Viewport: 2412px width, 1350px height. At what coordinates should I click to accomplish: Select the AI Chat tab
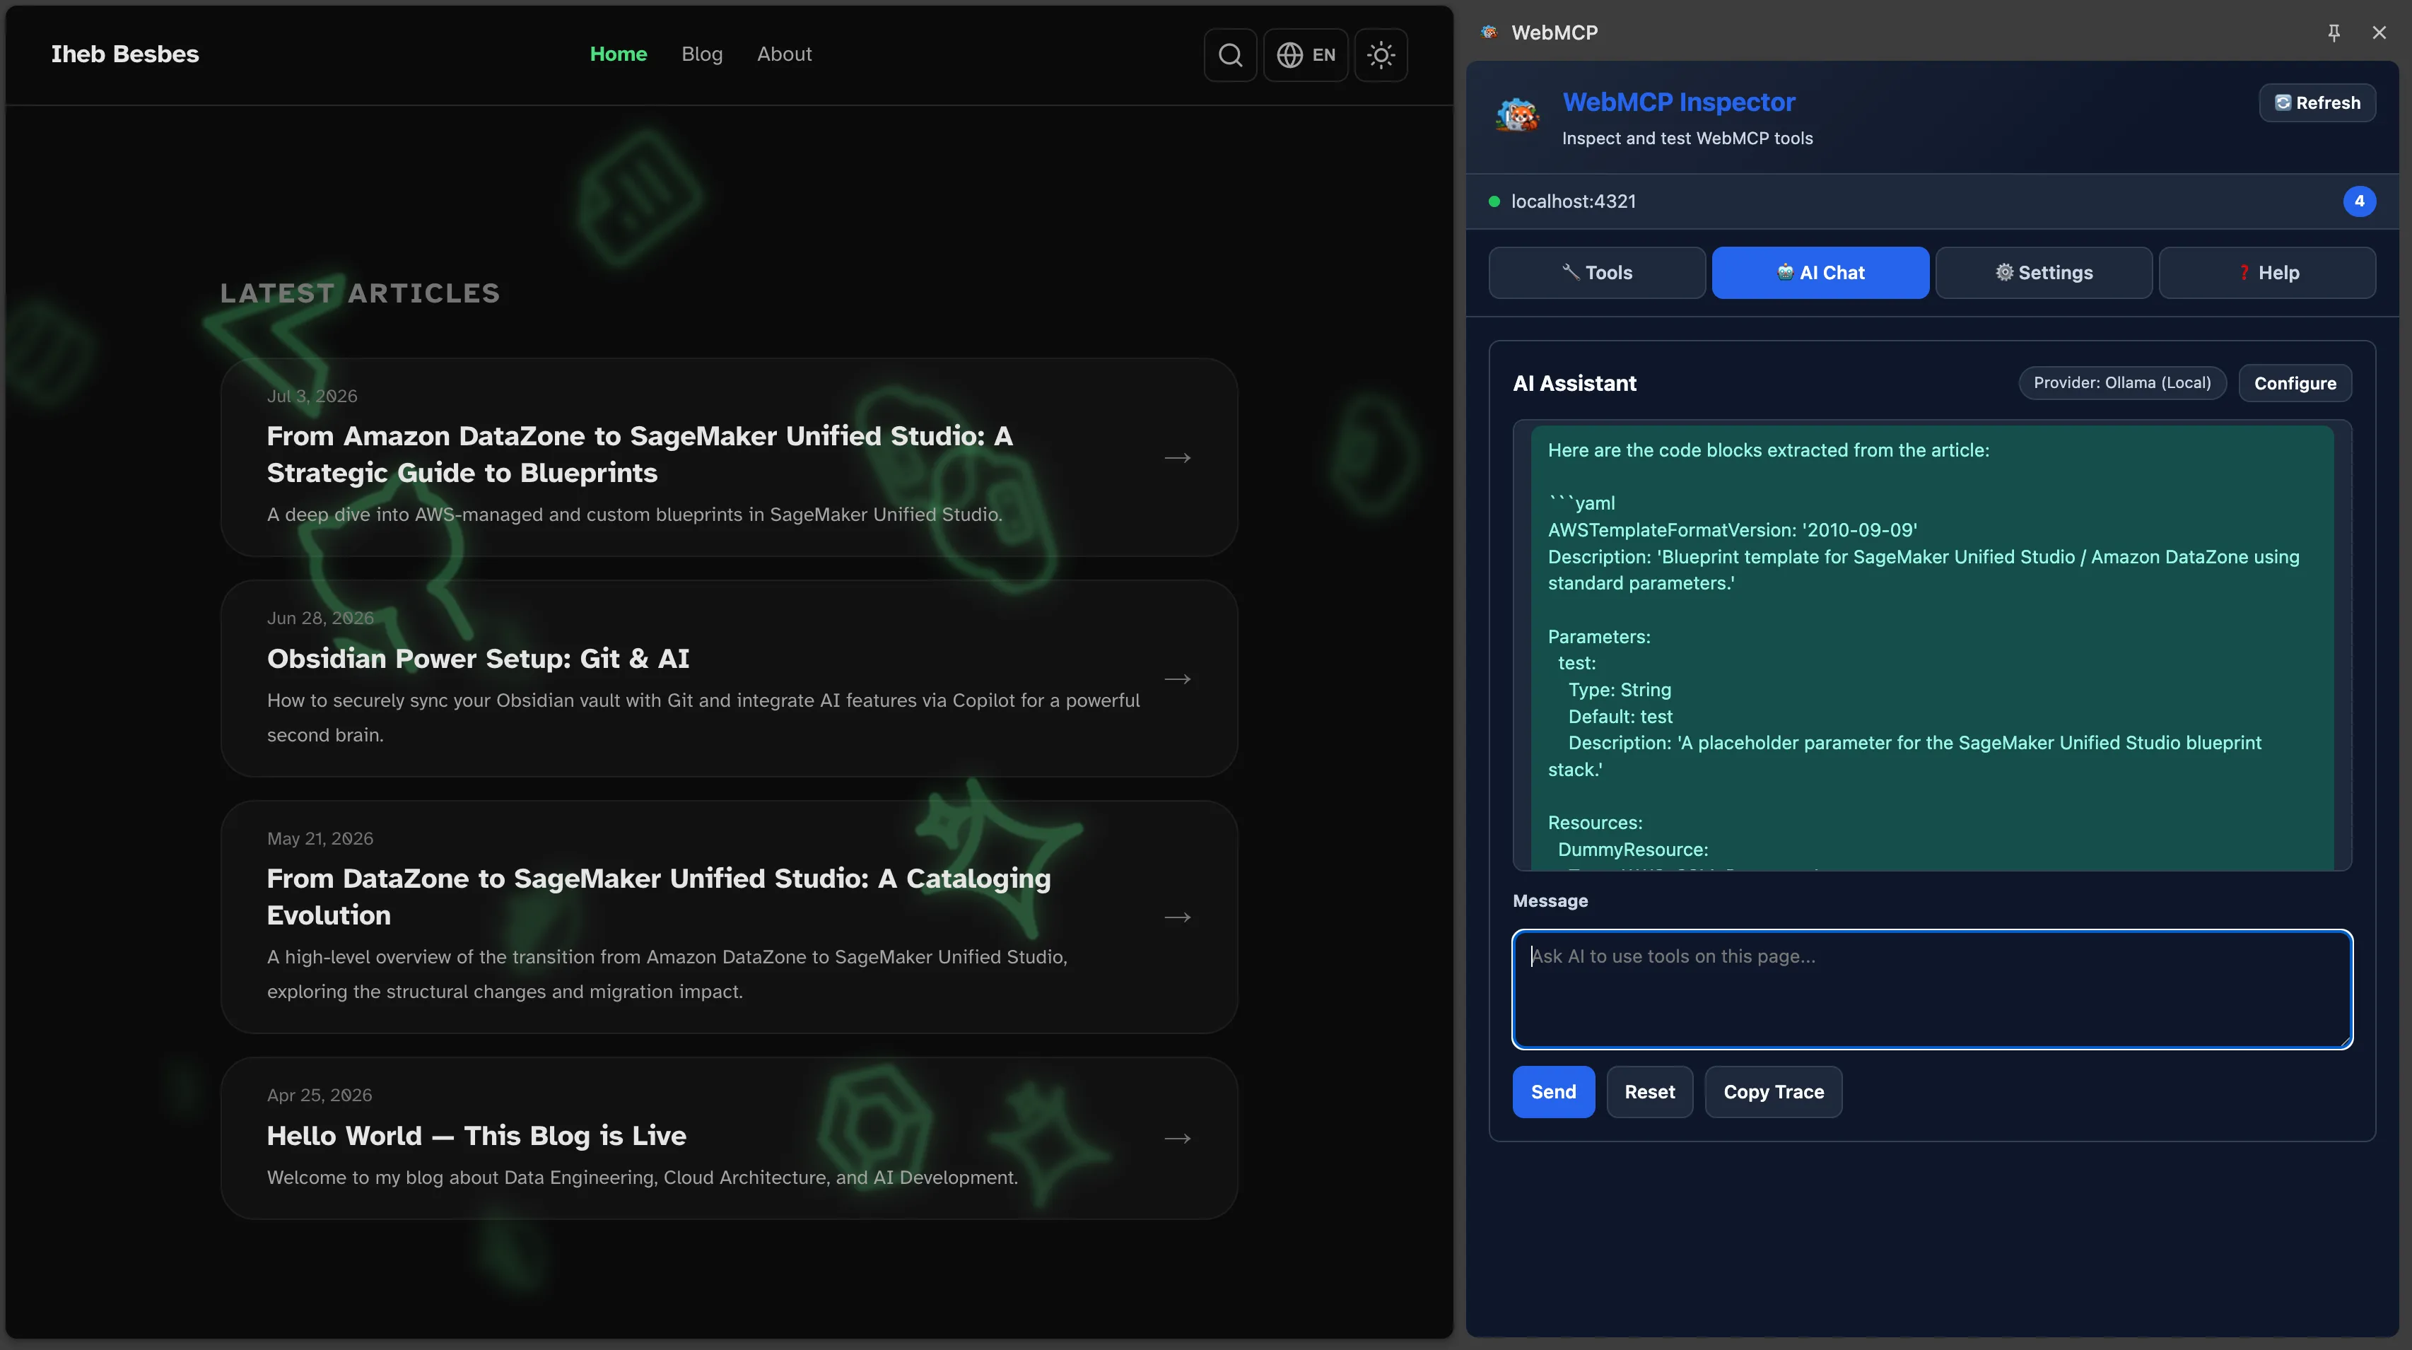click(x=1820, y=272)
